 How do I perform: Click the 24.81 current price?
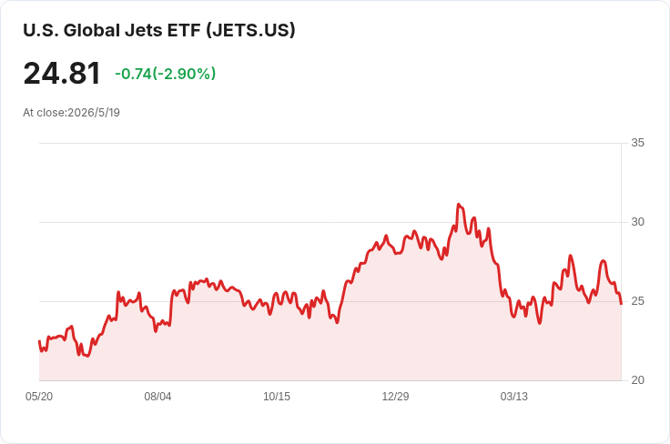click(x=62, y=74)
